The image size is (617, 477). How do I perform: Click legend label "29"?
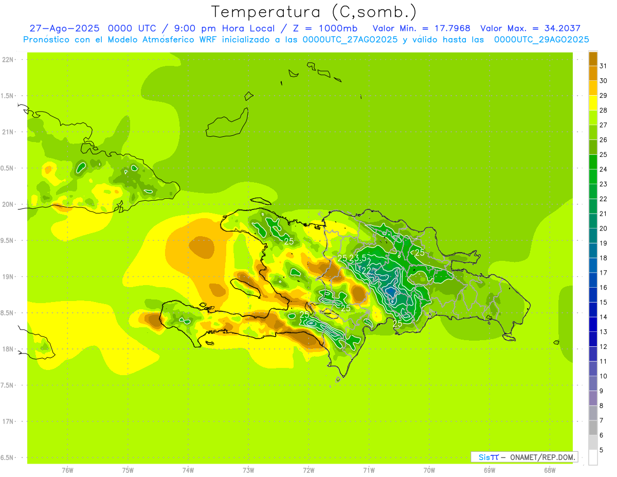pyautogui.click(x=604, y=95)
